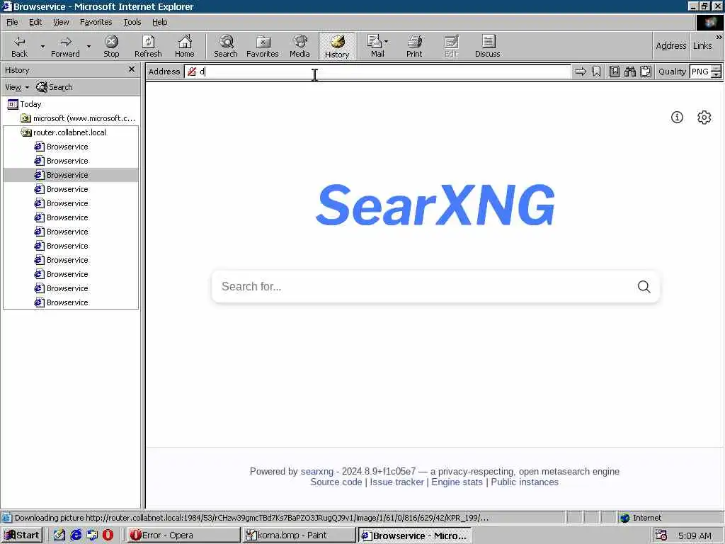
Task: Open the Search toolbar pane
Action: (226, 46)
